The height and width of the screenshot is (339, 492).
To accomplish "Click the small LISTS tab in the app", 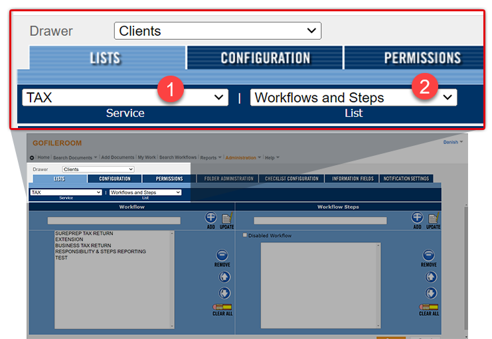I will pos(59,178).
